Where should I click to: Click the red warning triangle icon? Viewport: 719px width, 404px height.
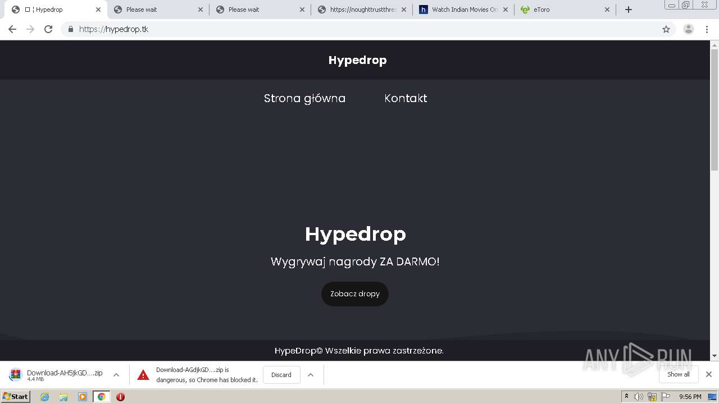(143, 375)
